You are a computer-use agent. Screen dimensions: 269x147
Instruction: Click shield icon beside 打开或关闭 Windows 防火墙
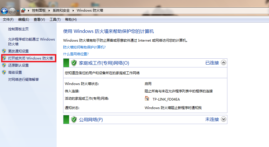click(4, 58)
